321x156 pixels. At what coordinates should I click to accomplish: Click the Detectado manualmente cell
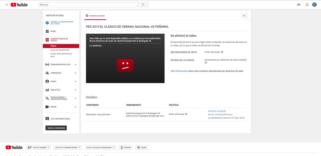[x=98, y=115]
